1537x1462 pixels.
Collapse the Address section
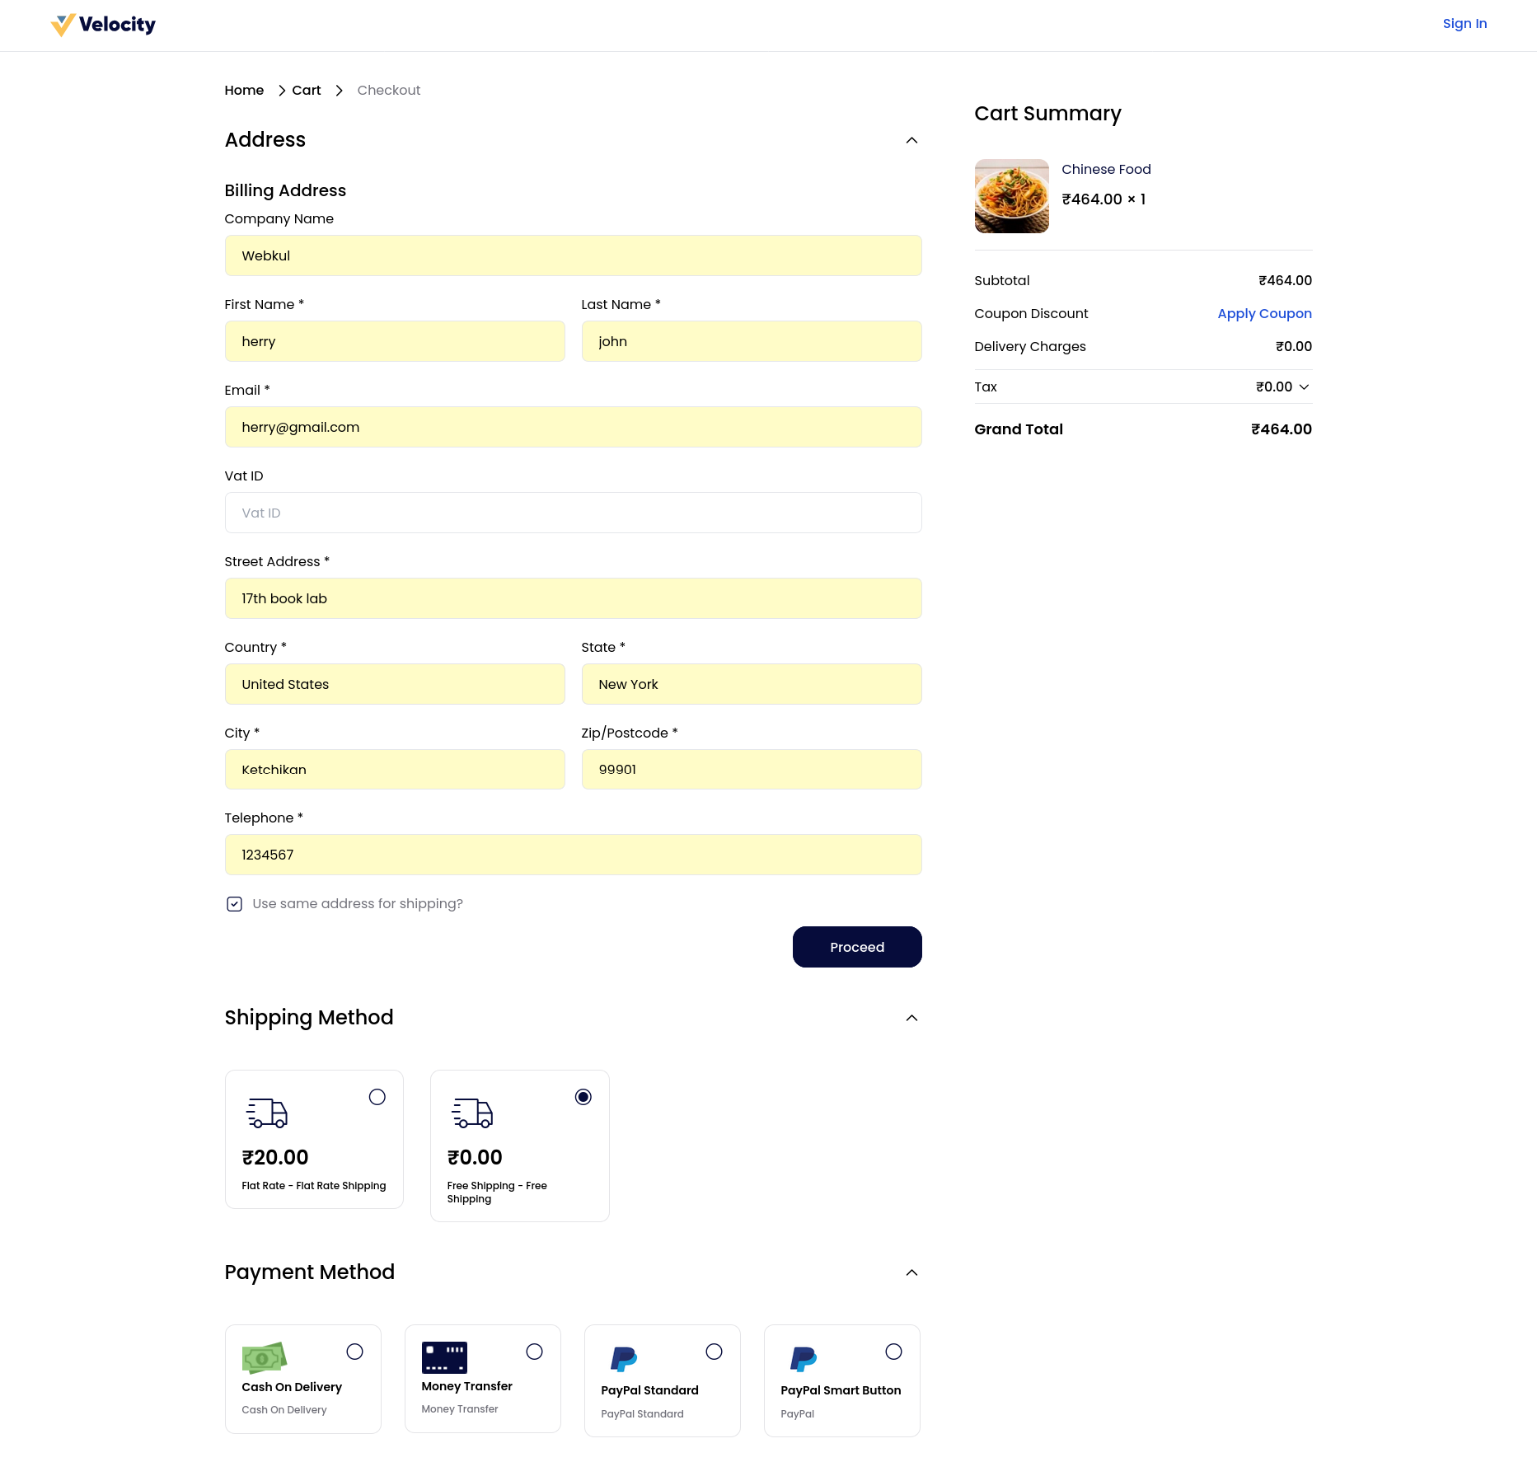click(911, 140)
